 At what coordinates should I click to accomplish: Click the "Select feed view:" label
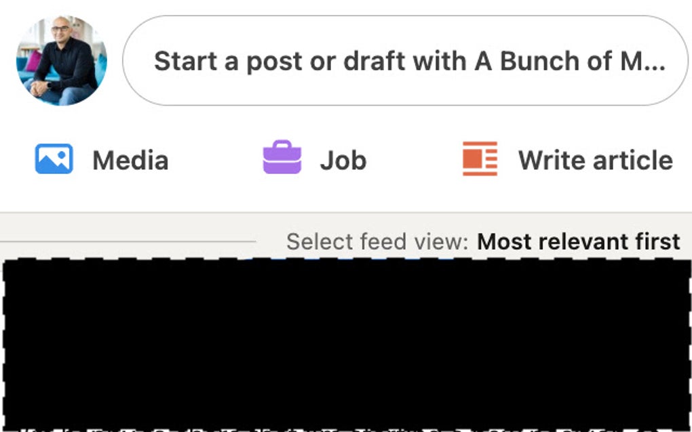click(377, 242)
